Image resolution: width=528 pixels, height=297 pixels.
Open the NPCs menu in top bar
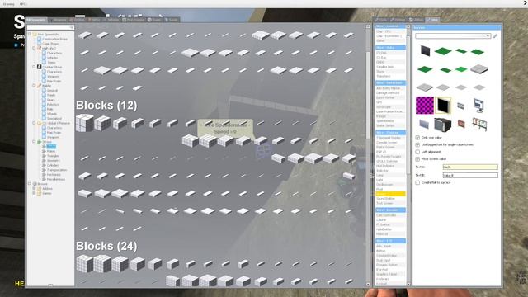[23, 4]
